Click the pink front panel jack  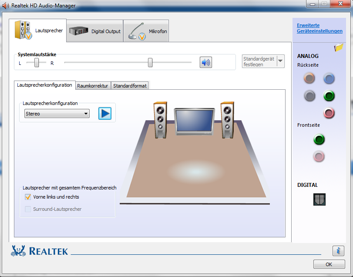[319, 156]
